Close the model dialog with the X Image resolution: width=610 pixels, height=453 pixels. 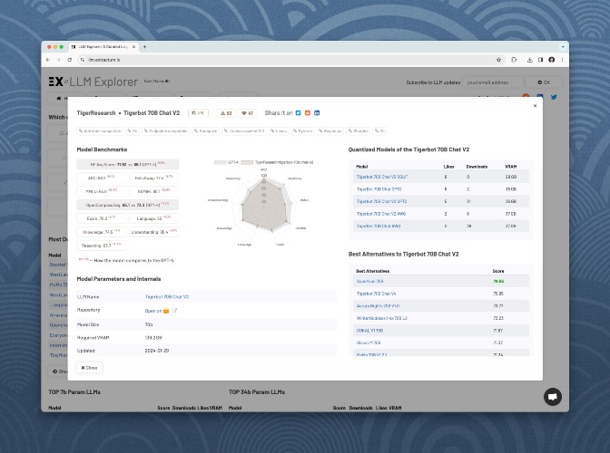[535, 106]
